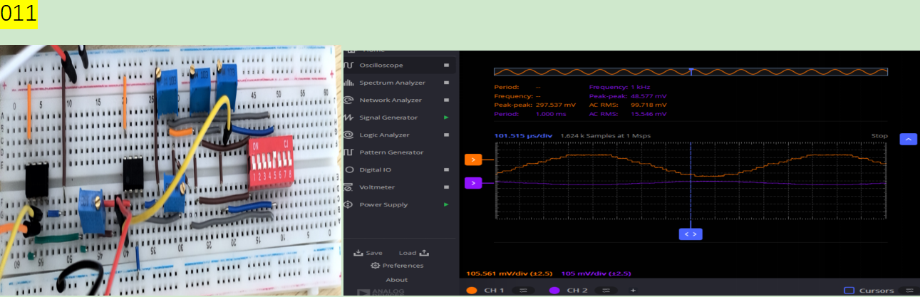The width and height of the screenshot is (920, 297).
Task: Toggle Digital IO run/stop square
Action: click(x=447, y=170)
